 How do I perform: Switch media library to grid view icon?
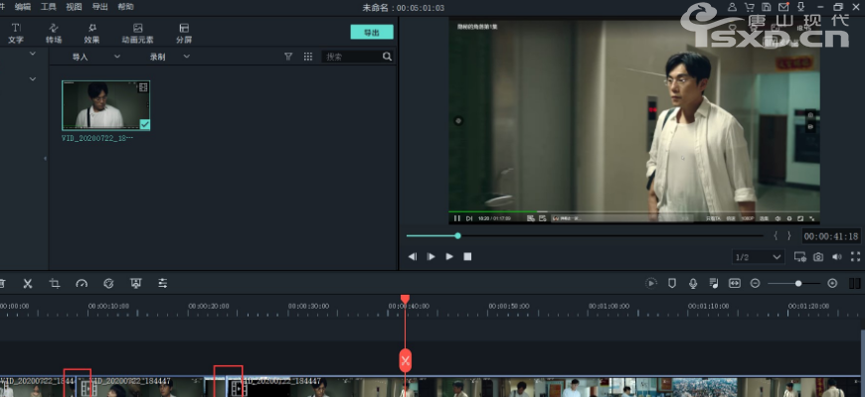308,57
